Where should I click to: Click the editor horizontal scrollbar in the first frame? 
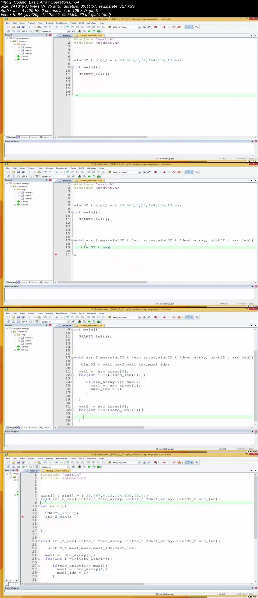pyautogui.click(x=102, y=137)
